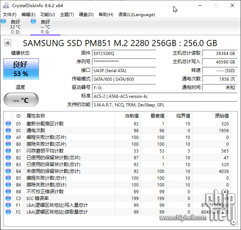Select the F: G: disk status orb
This screenshot has height=230, width=241.
[33, 21]
